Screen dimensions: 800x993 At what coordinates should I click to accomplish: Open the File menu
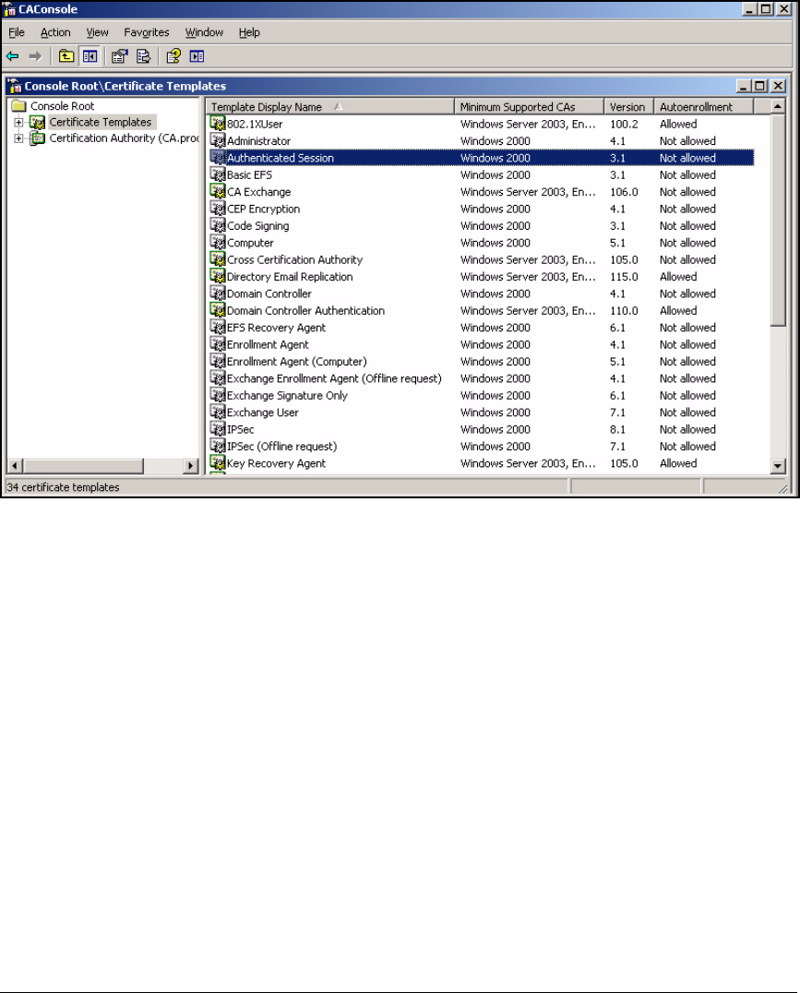pos(17,32)
